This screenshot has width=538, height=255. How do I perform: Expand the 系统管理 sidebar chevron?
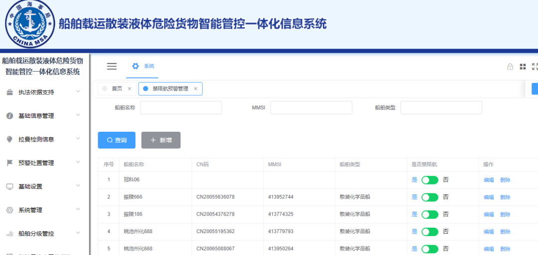point(78,209)
